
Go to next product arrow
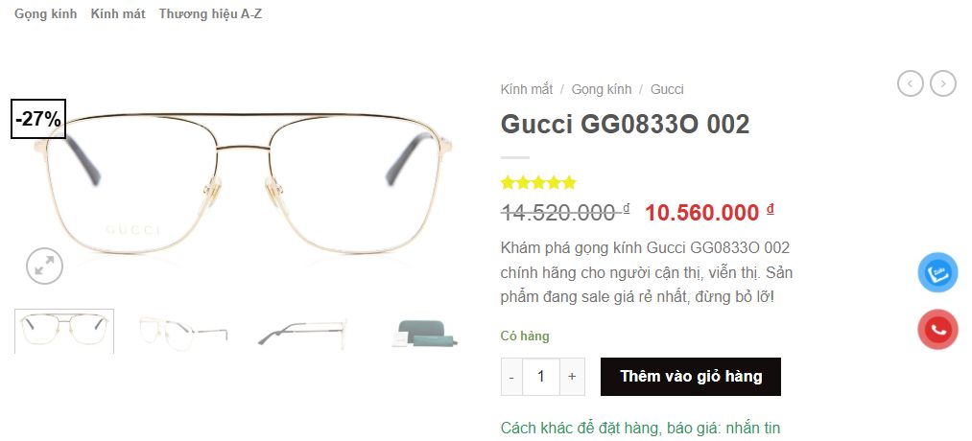pyautogui.click(x=943, y=83)
